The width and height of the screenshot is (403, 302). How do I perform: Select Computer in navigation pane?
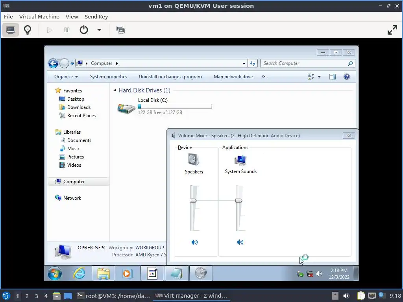pyautogui.click(x=78, y=182)
